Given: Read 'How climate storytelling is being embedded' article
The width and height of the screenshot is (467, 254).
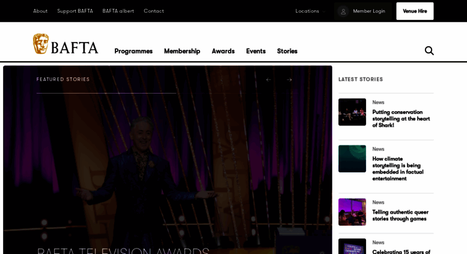Looking at the screenshot, I should (398, 169).
